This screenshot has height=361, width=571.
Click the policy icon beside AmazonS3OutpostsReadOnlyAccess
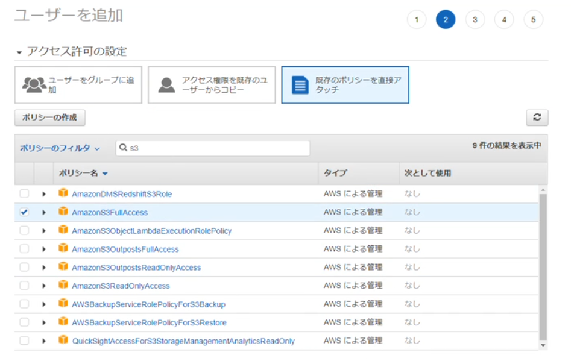click(x=63, y=266)
